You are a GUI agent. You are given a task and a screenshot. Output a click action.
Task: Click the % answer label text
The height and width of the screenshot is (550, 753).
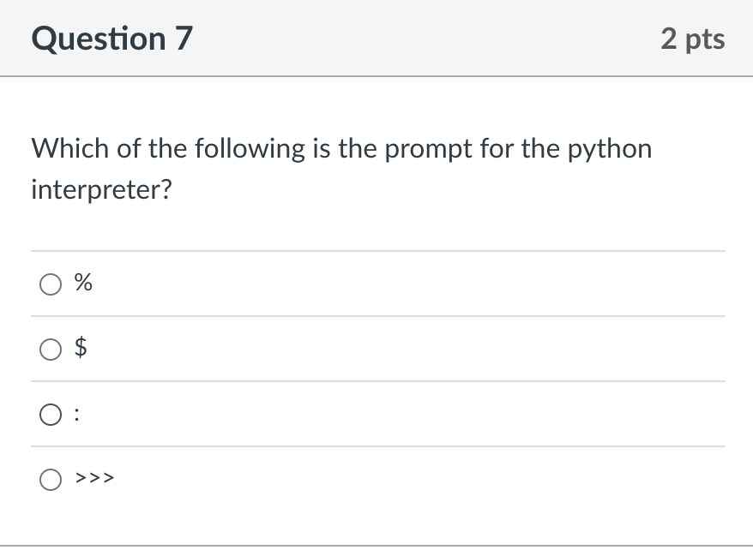tap(83, 283)
